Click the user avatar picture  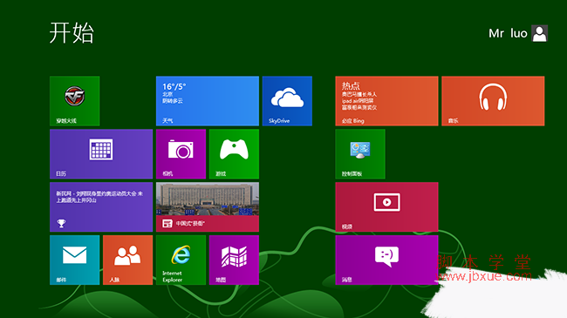(x=539, y=33)
